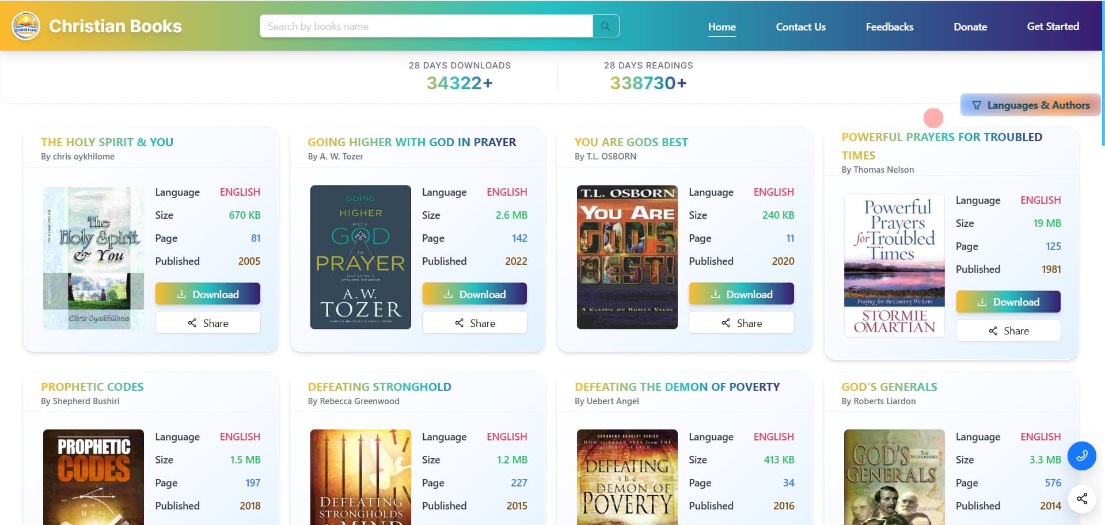Open the Contact Us nav item
The width and height of the screenshot is (1105, 525).
click(800, 26)
